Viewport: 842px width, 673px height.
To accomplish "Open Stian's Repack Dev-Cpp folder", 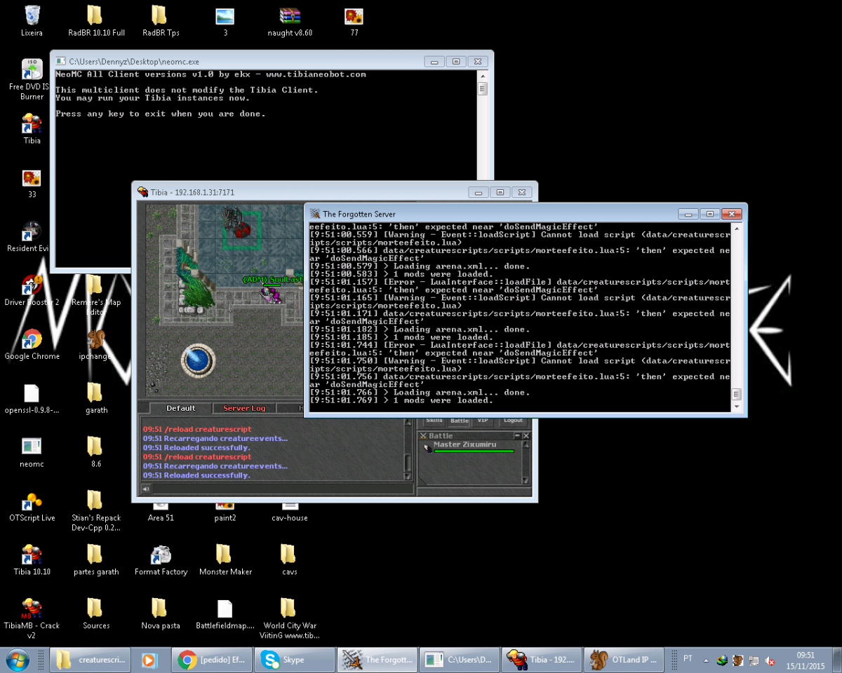I will coord(96,510).
